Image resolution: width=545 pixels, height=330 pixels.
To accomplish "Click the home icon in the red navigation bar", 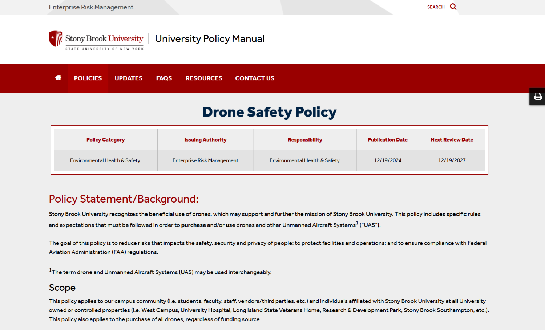I will (58, 77).
